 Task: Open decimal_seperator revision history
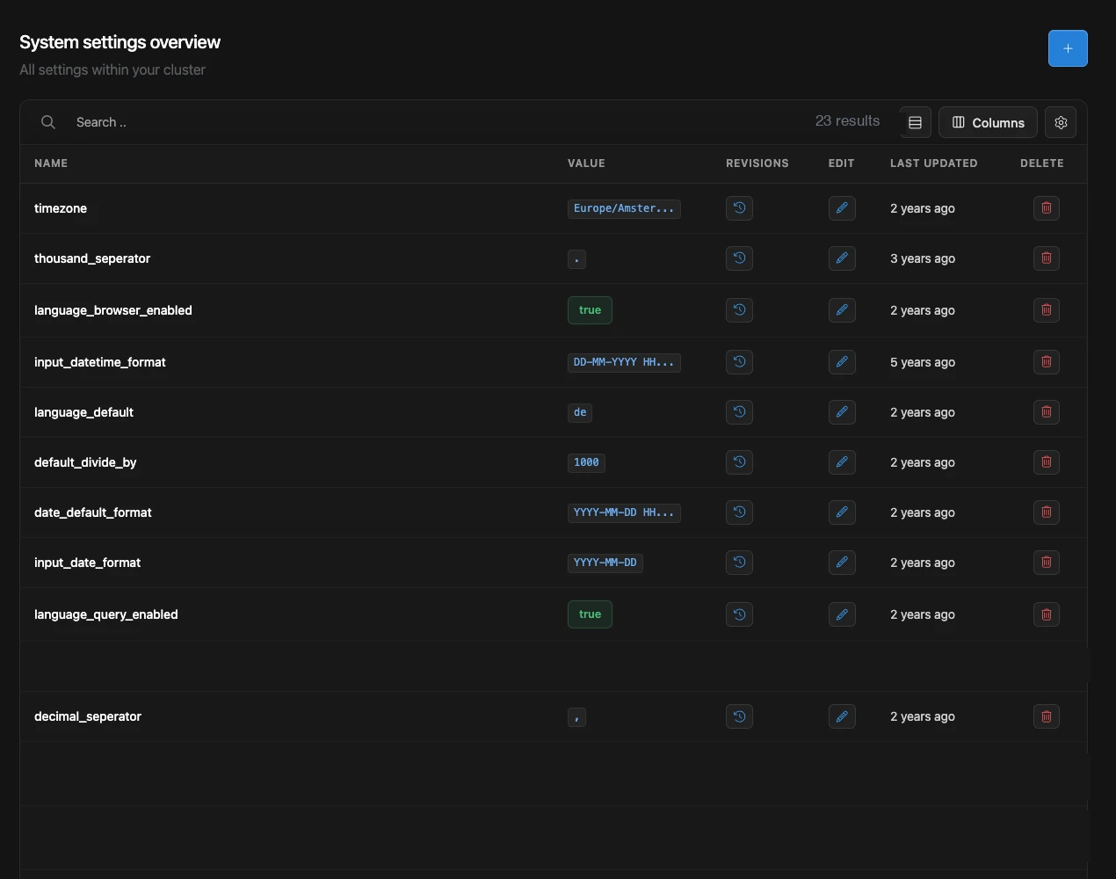[739, 716]
